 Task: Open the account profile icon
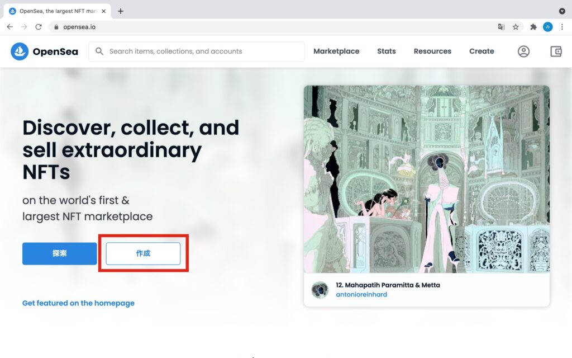tap(523, 51)
